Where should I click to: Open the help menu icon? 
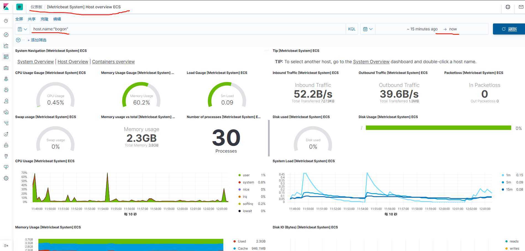click(x=508, y=7)
